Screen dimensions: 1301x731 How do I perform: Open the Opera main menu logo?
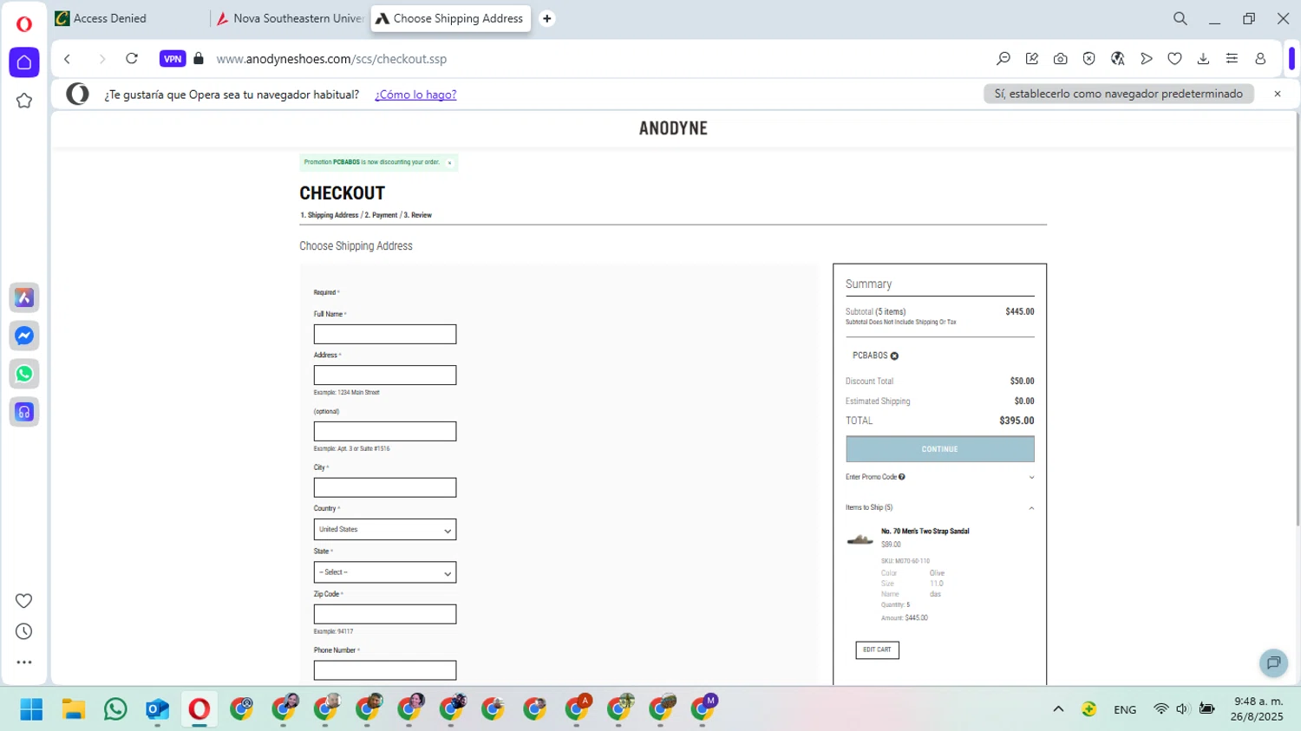(x=24, y=23)
